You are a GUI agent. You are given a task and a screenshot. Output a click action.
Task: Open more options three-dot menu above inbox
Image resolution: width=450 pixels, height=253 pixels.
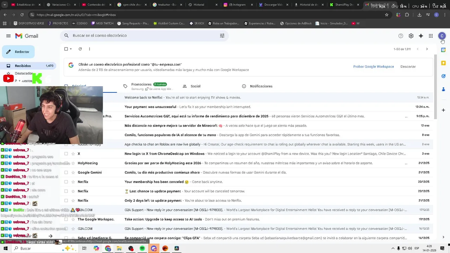(89, 49)
